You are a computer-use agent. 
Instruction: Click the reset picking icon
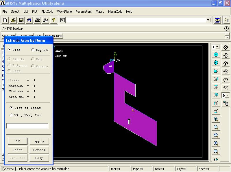(x=227, y=20)
